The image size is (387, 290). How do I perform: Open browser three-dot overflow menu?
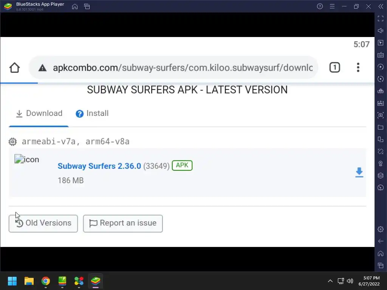(x=358, y=68)
